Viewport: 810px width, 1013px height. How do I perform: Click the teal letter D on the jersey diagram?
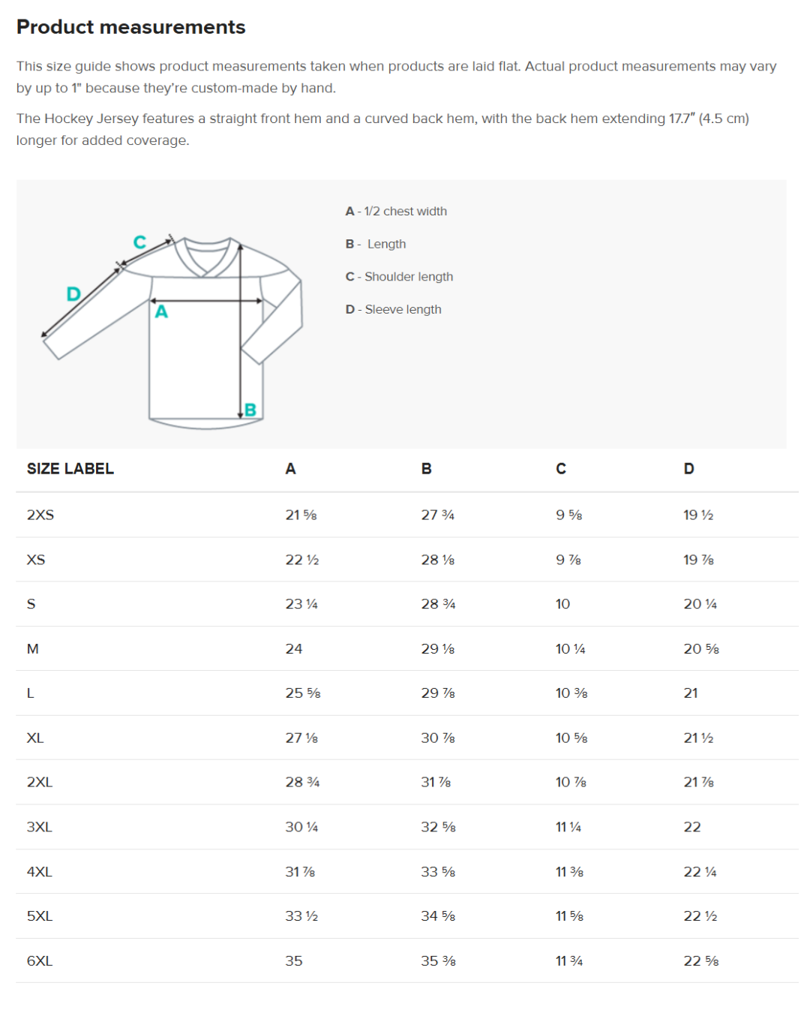tap(73, 294)
